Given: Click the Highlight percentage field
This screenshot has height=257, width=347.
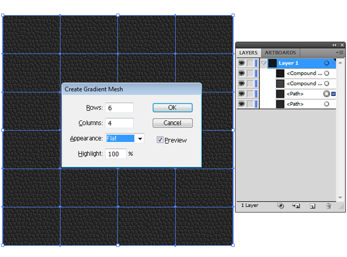Looking at the screenshot, I should (116, 154).
